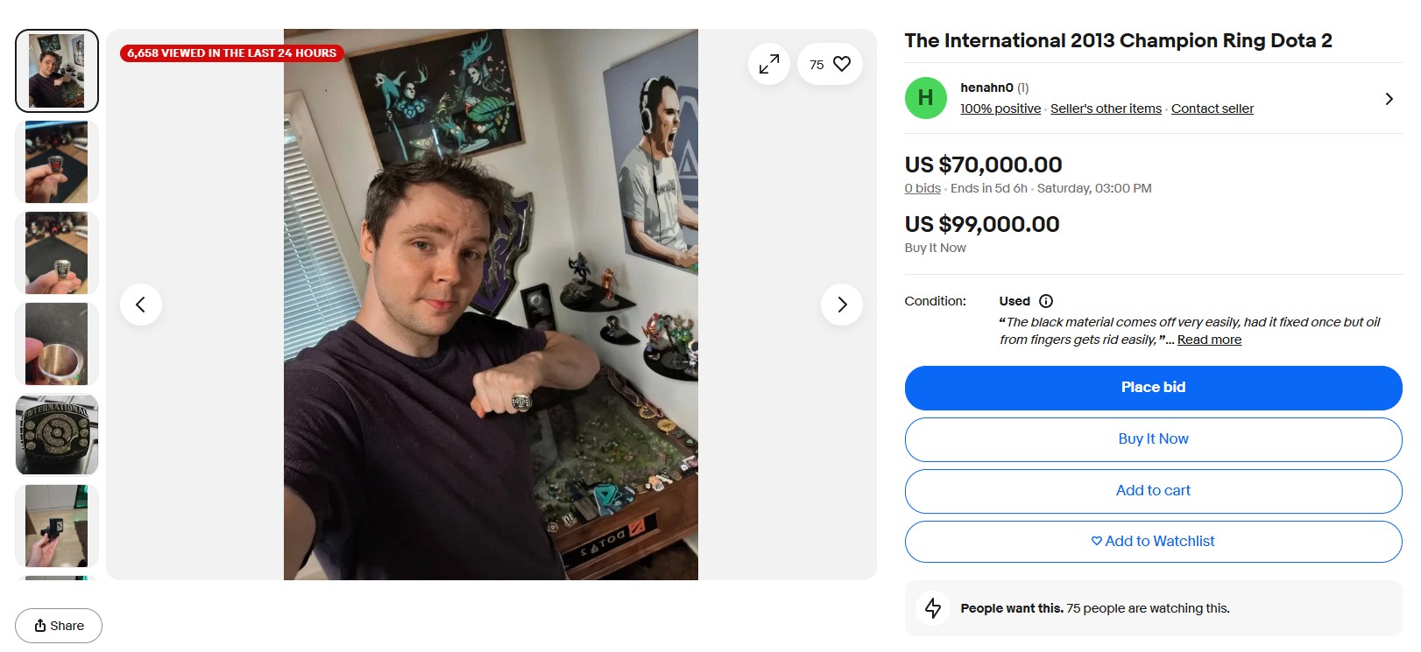Click the green H seller avatar
The height and width of the screenshot is (652, 1421).
coord(925,98)
